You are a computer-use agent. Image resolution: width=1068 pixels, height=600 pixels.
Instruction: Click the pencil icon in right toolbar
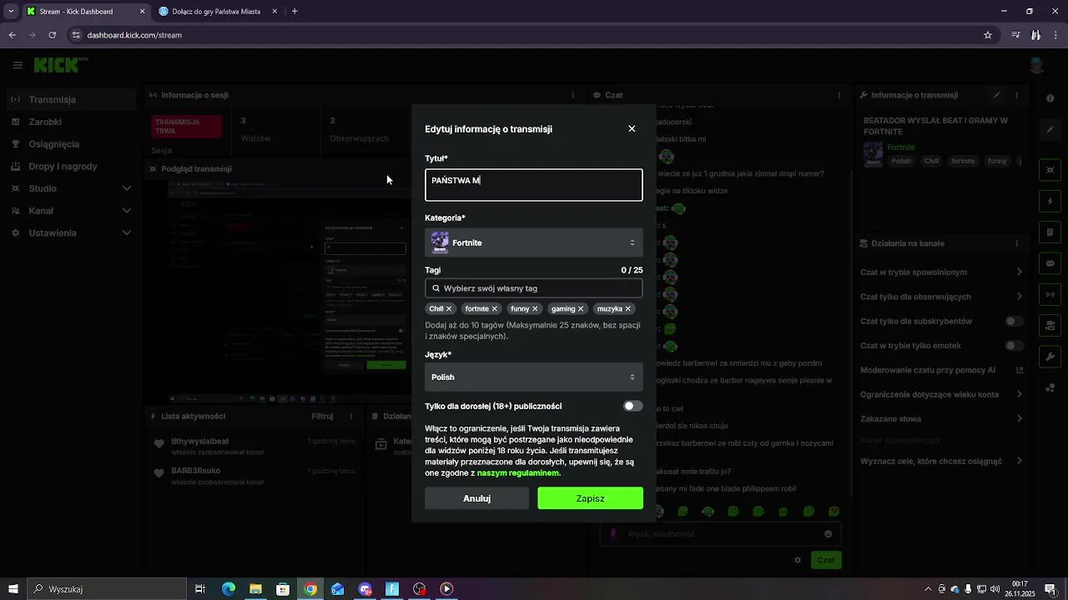click(x=1050, y=130)
